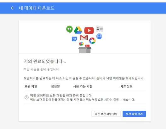This screenshot has height=129, width=166.
Task: Click the green Hangouts quote icon
Action: point(69,29)
